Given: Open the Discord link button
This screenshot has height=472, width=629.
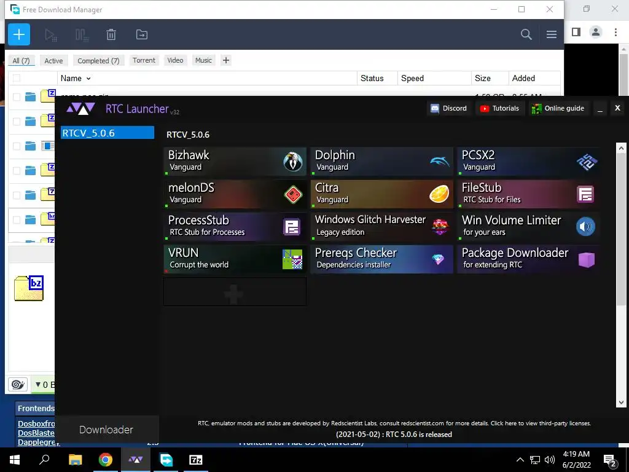Looking at the screenshot, I should [x=449, y=108].
